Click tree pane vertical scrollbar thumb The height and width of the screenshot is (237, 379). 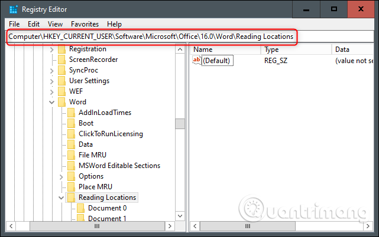[180, 124]
